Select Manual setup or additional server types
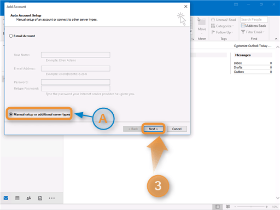This screenshot has width=280, height=210. tap(11, 114)
